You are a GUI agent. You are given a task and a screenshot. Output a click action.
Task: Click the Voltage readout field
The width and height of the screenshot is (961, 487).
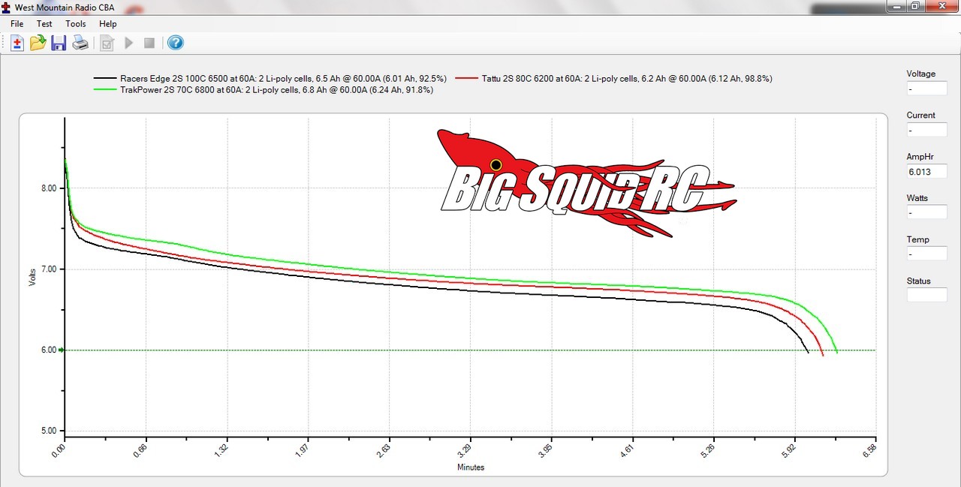point(927,89)
